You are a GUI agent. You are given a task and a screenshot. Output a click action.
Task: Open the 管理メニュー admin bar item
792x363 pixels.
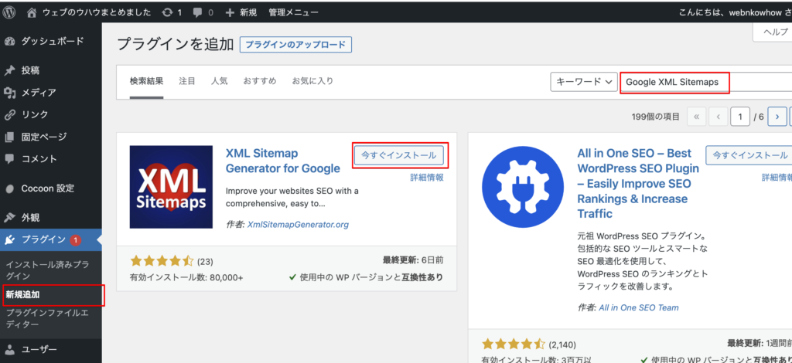tap(293, 12)
